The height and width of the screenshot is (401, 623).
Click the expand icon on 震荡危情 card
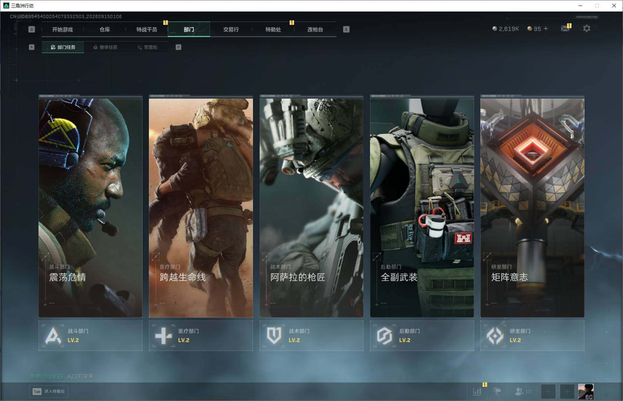[45, 256]
